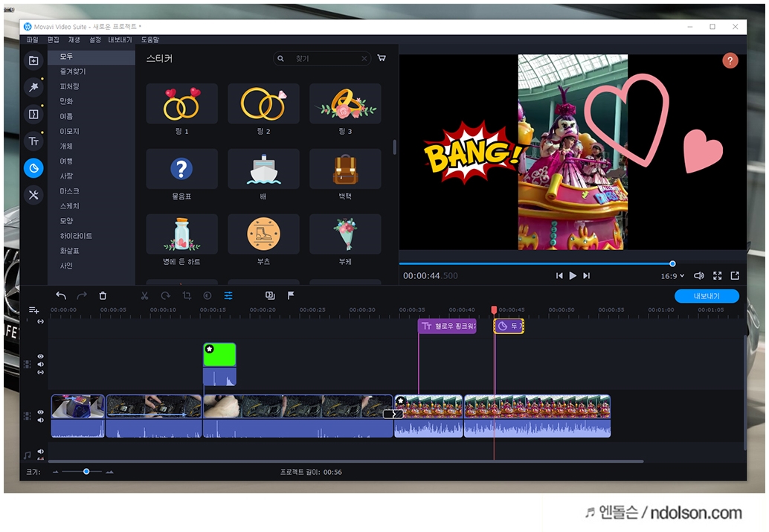
Task: Open the help question mark button
Action: (x=730, y=60)
